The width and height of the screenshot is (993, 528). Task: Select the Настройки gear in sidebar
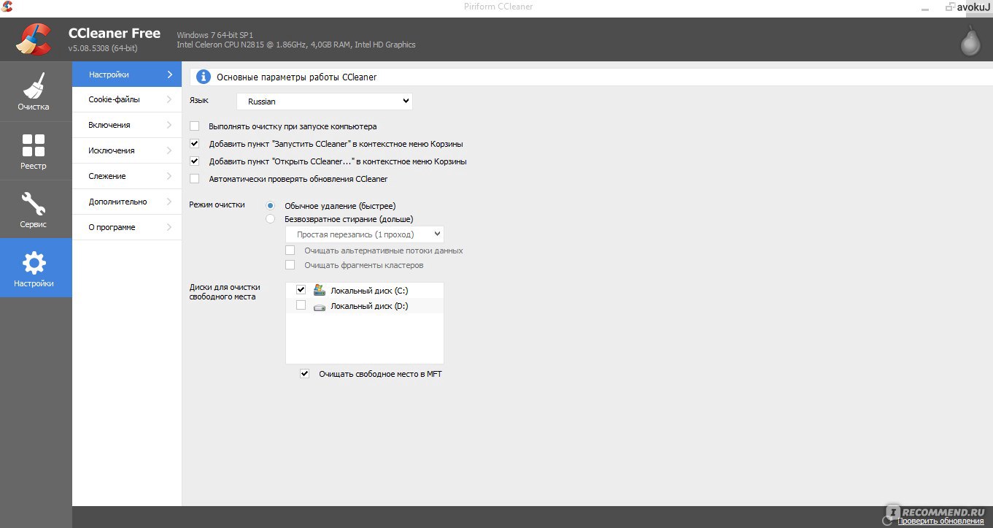[x=35, y=268]
